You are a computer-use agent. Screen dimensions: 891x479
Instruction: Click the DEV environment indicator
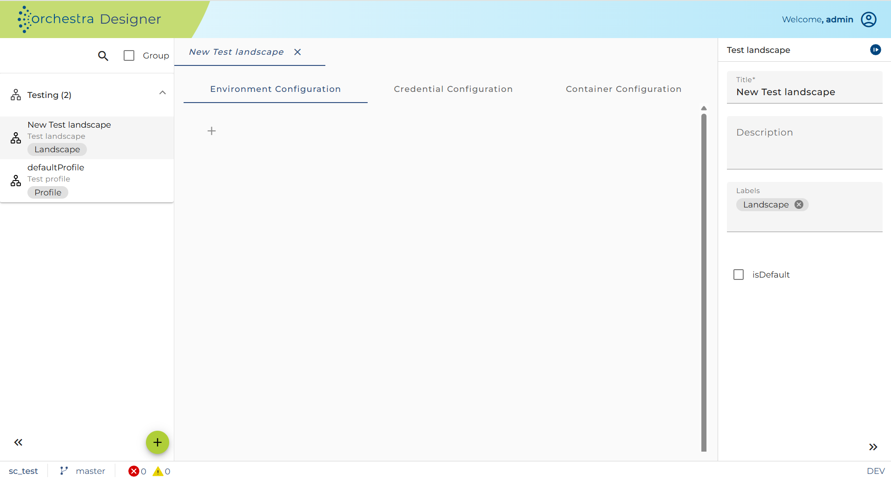point(876,471)
